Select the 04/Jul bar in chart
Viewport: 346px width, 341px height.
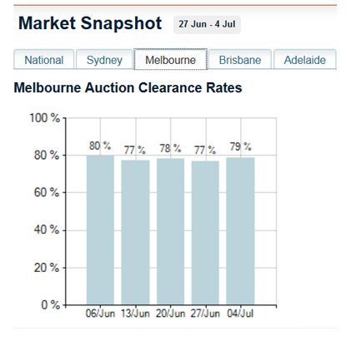click(x=240, y=231)
